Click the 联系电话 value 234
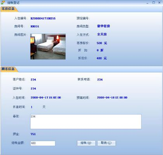163x155 pixels. pyautogui.click(x=100, y=79)
